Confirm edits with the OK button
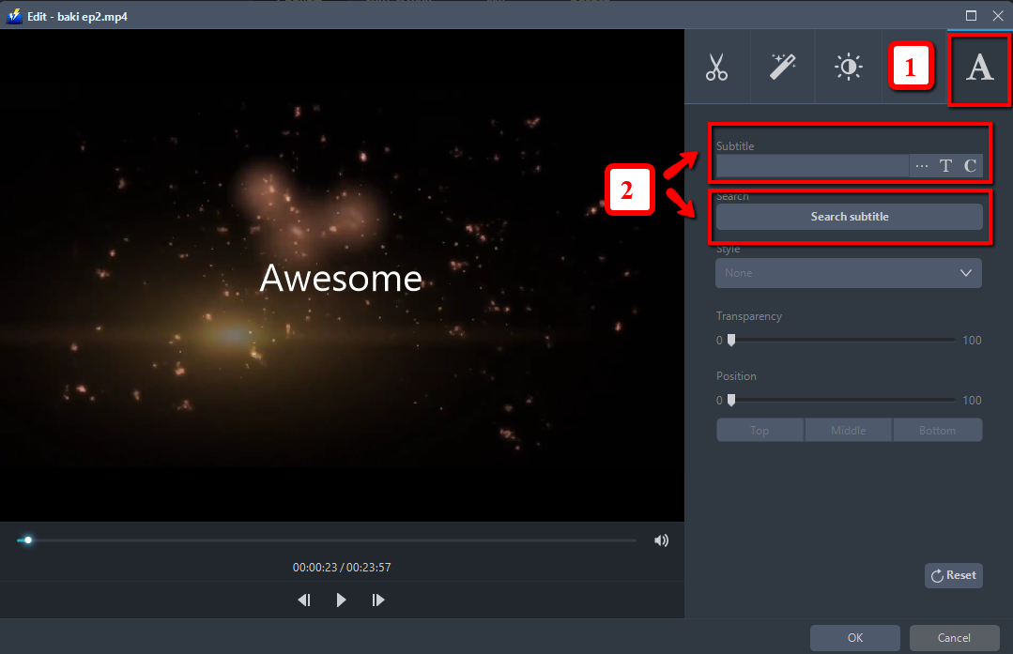 coord(854,637)
